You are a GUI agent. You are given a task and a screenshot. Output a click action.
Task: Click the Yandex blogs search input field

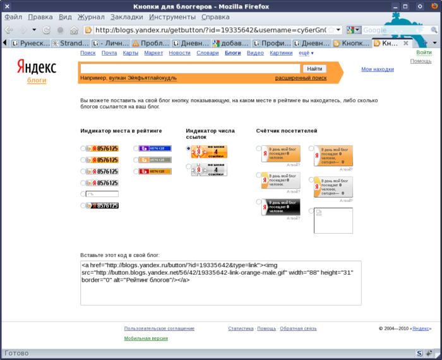tap(190, 68)
